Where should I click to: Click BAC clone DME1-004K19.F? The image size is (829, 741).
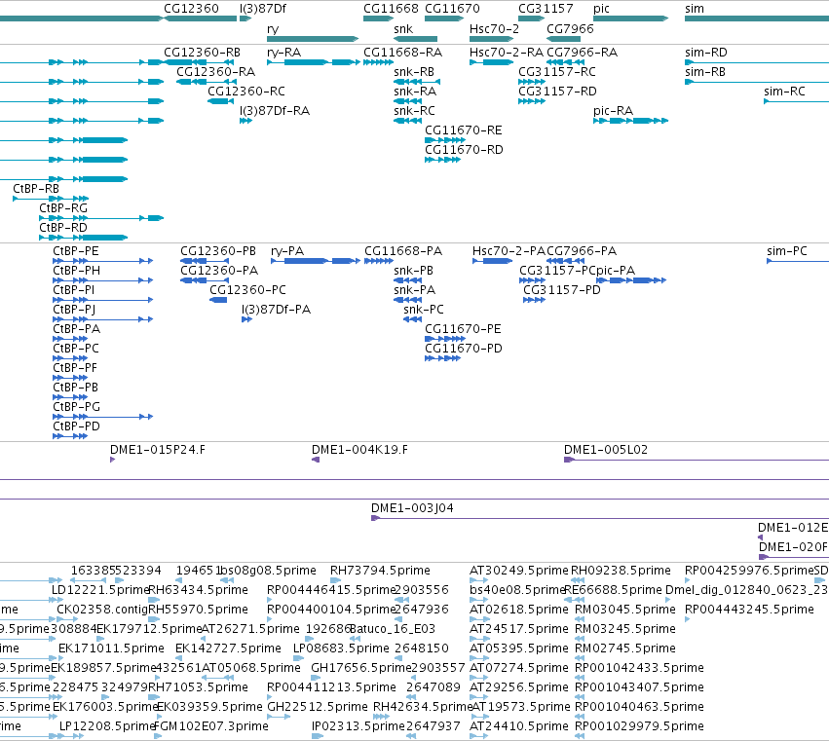[359, 450]
